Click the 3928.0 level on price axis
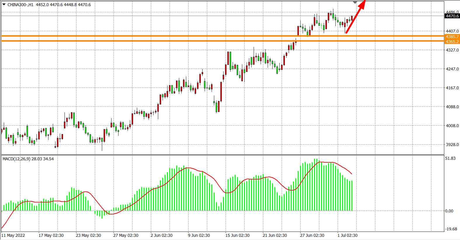Image resolution: width=460 pixels, height=240 pixels. [452, 145]
